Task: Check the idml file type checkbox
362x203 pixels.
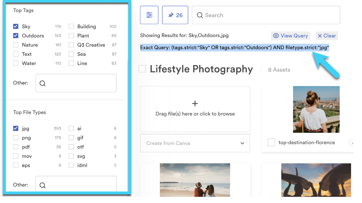Action: [71, 165]
